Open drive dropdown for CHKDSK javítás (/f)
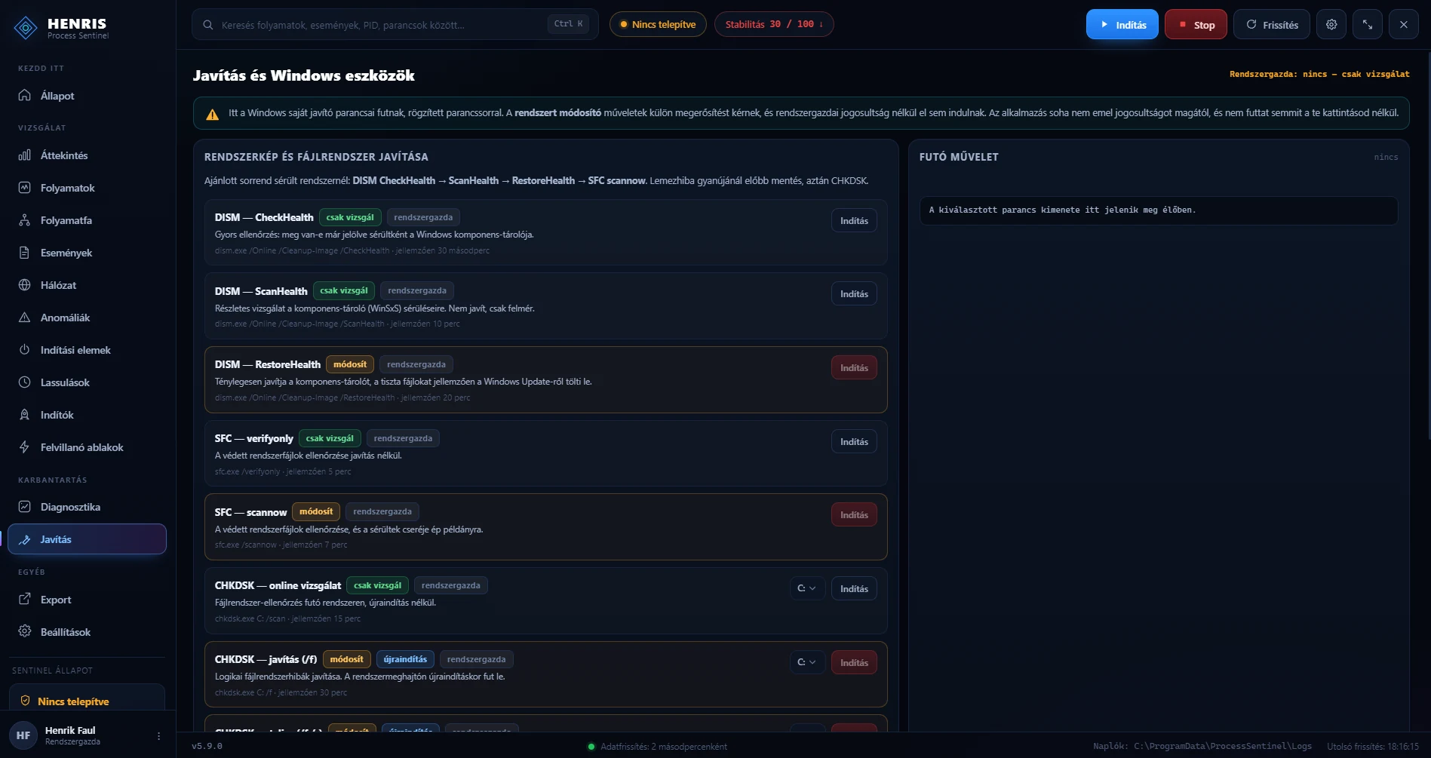 (x=807, y=662)
